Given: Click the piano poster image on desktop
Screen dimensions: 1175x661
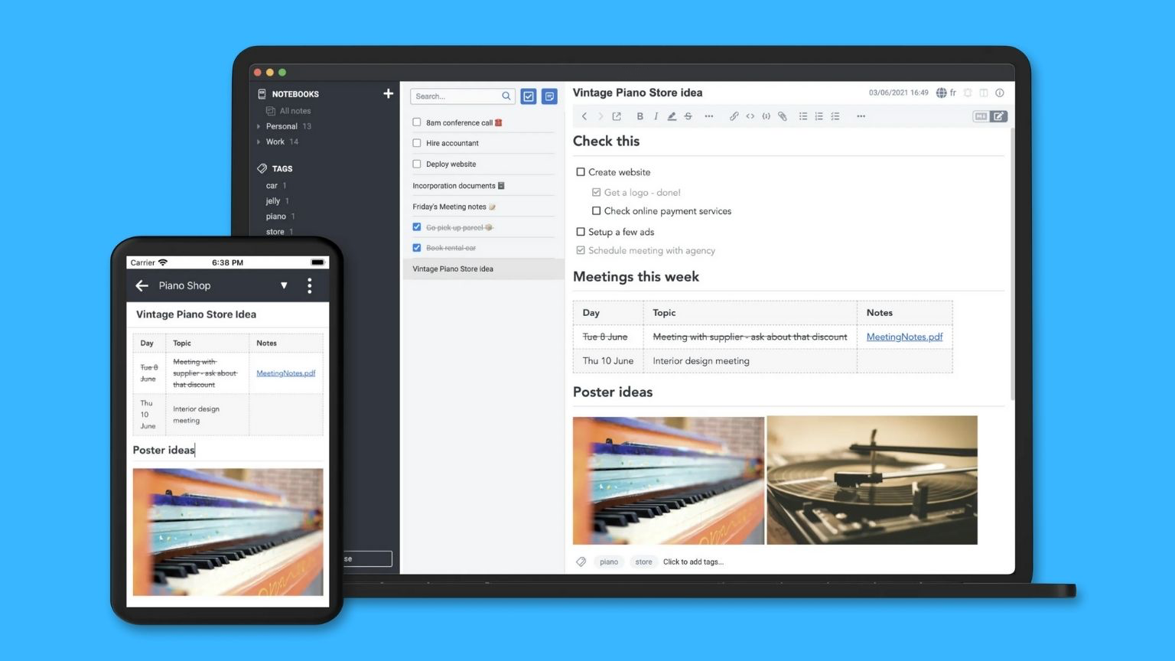Looking at the screenshot, I should (x=669, y=480).
